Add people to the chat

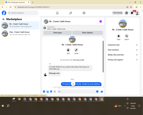tap(68, 50)
